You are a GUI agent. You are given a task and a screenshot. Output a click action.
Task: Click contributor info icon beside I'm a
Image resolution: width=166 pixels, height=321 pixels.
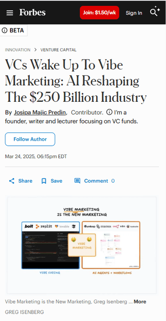[109, 112]
